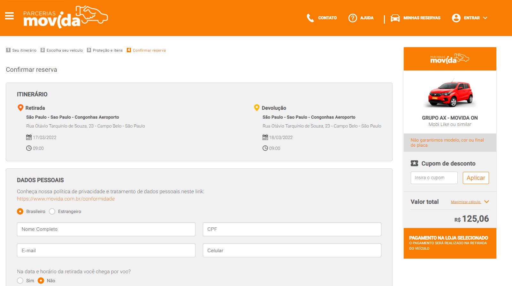512x286 pixels.
Task: Click the red Mobi Like car thumbnail
Action: (x=451, y=94)
